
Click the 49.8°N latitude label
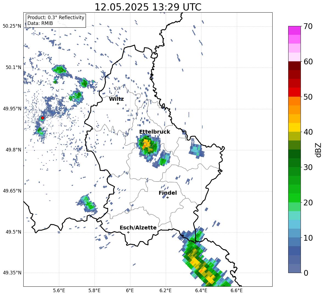[14, 150]
